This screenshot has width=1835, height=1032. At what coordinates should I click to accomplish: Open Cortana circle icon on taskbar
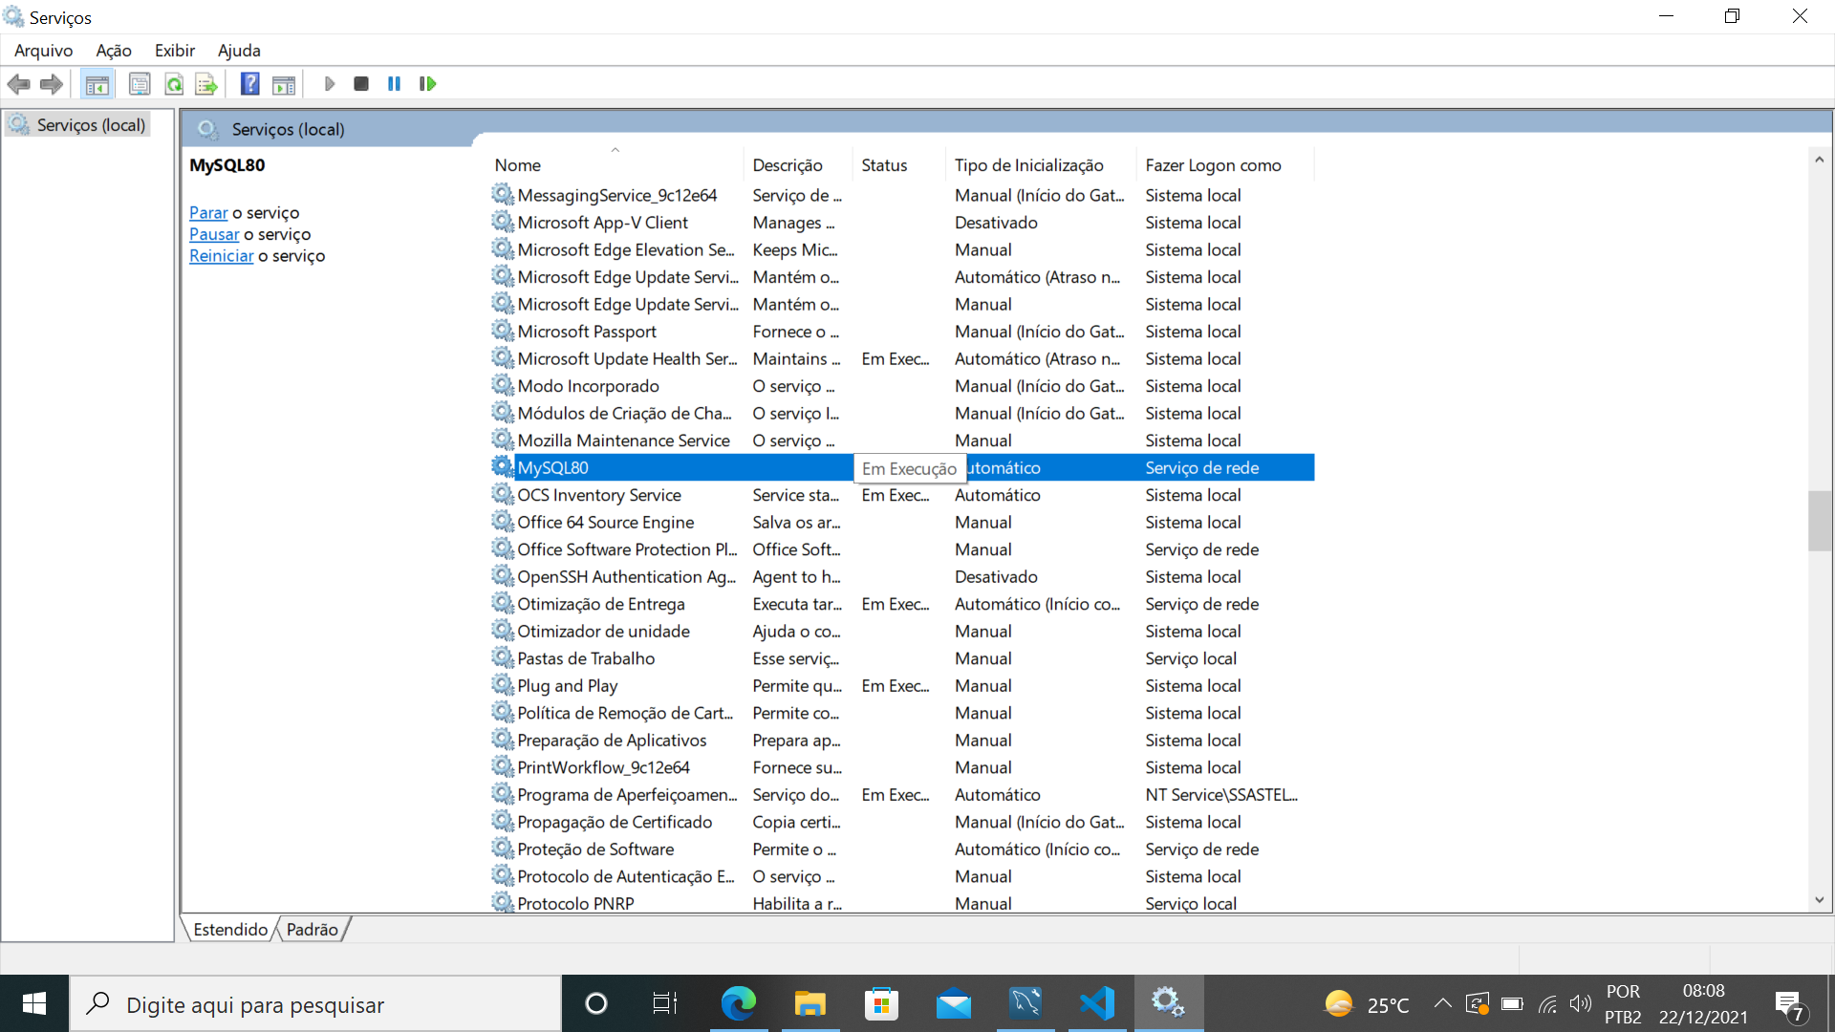(596, 1003)
